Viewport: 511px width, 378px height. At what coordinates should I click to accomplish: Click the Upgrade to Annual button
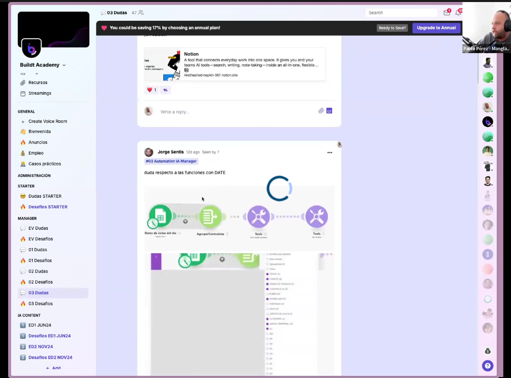coord(436,28)
